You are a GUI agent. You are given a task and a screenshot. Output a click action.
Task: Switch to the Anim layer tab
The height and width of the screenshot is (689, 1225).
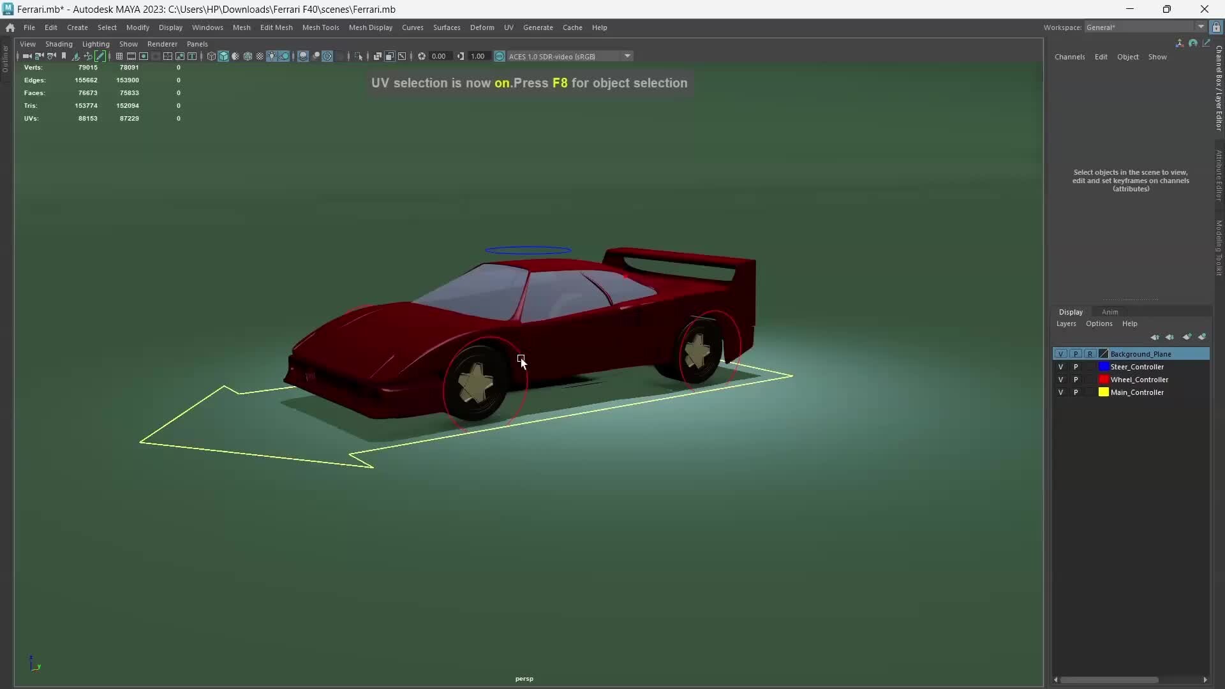point(1110,312)
